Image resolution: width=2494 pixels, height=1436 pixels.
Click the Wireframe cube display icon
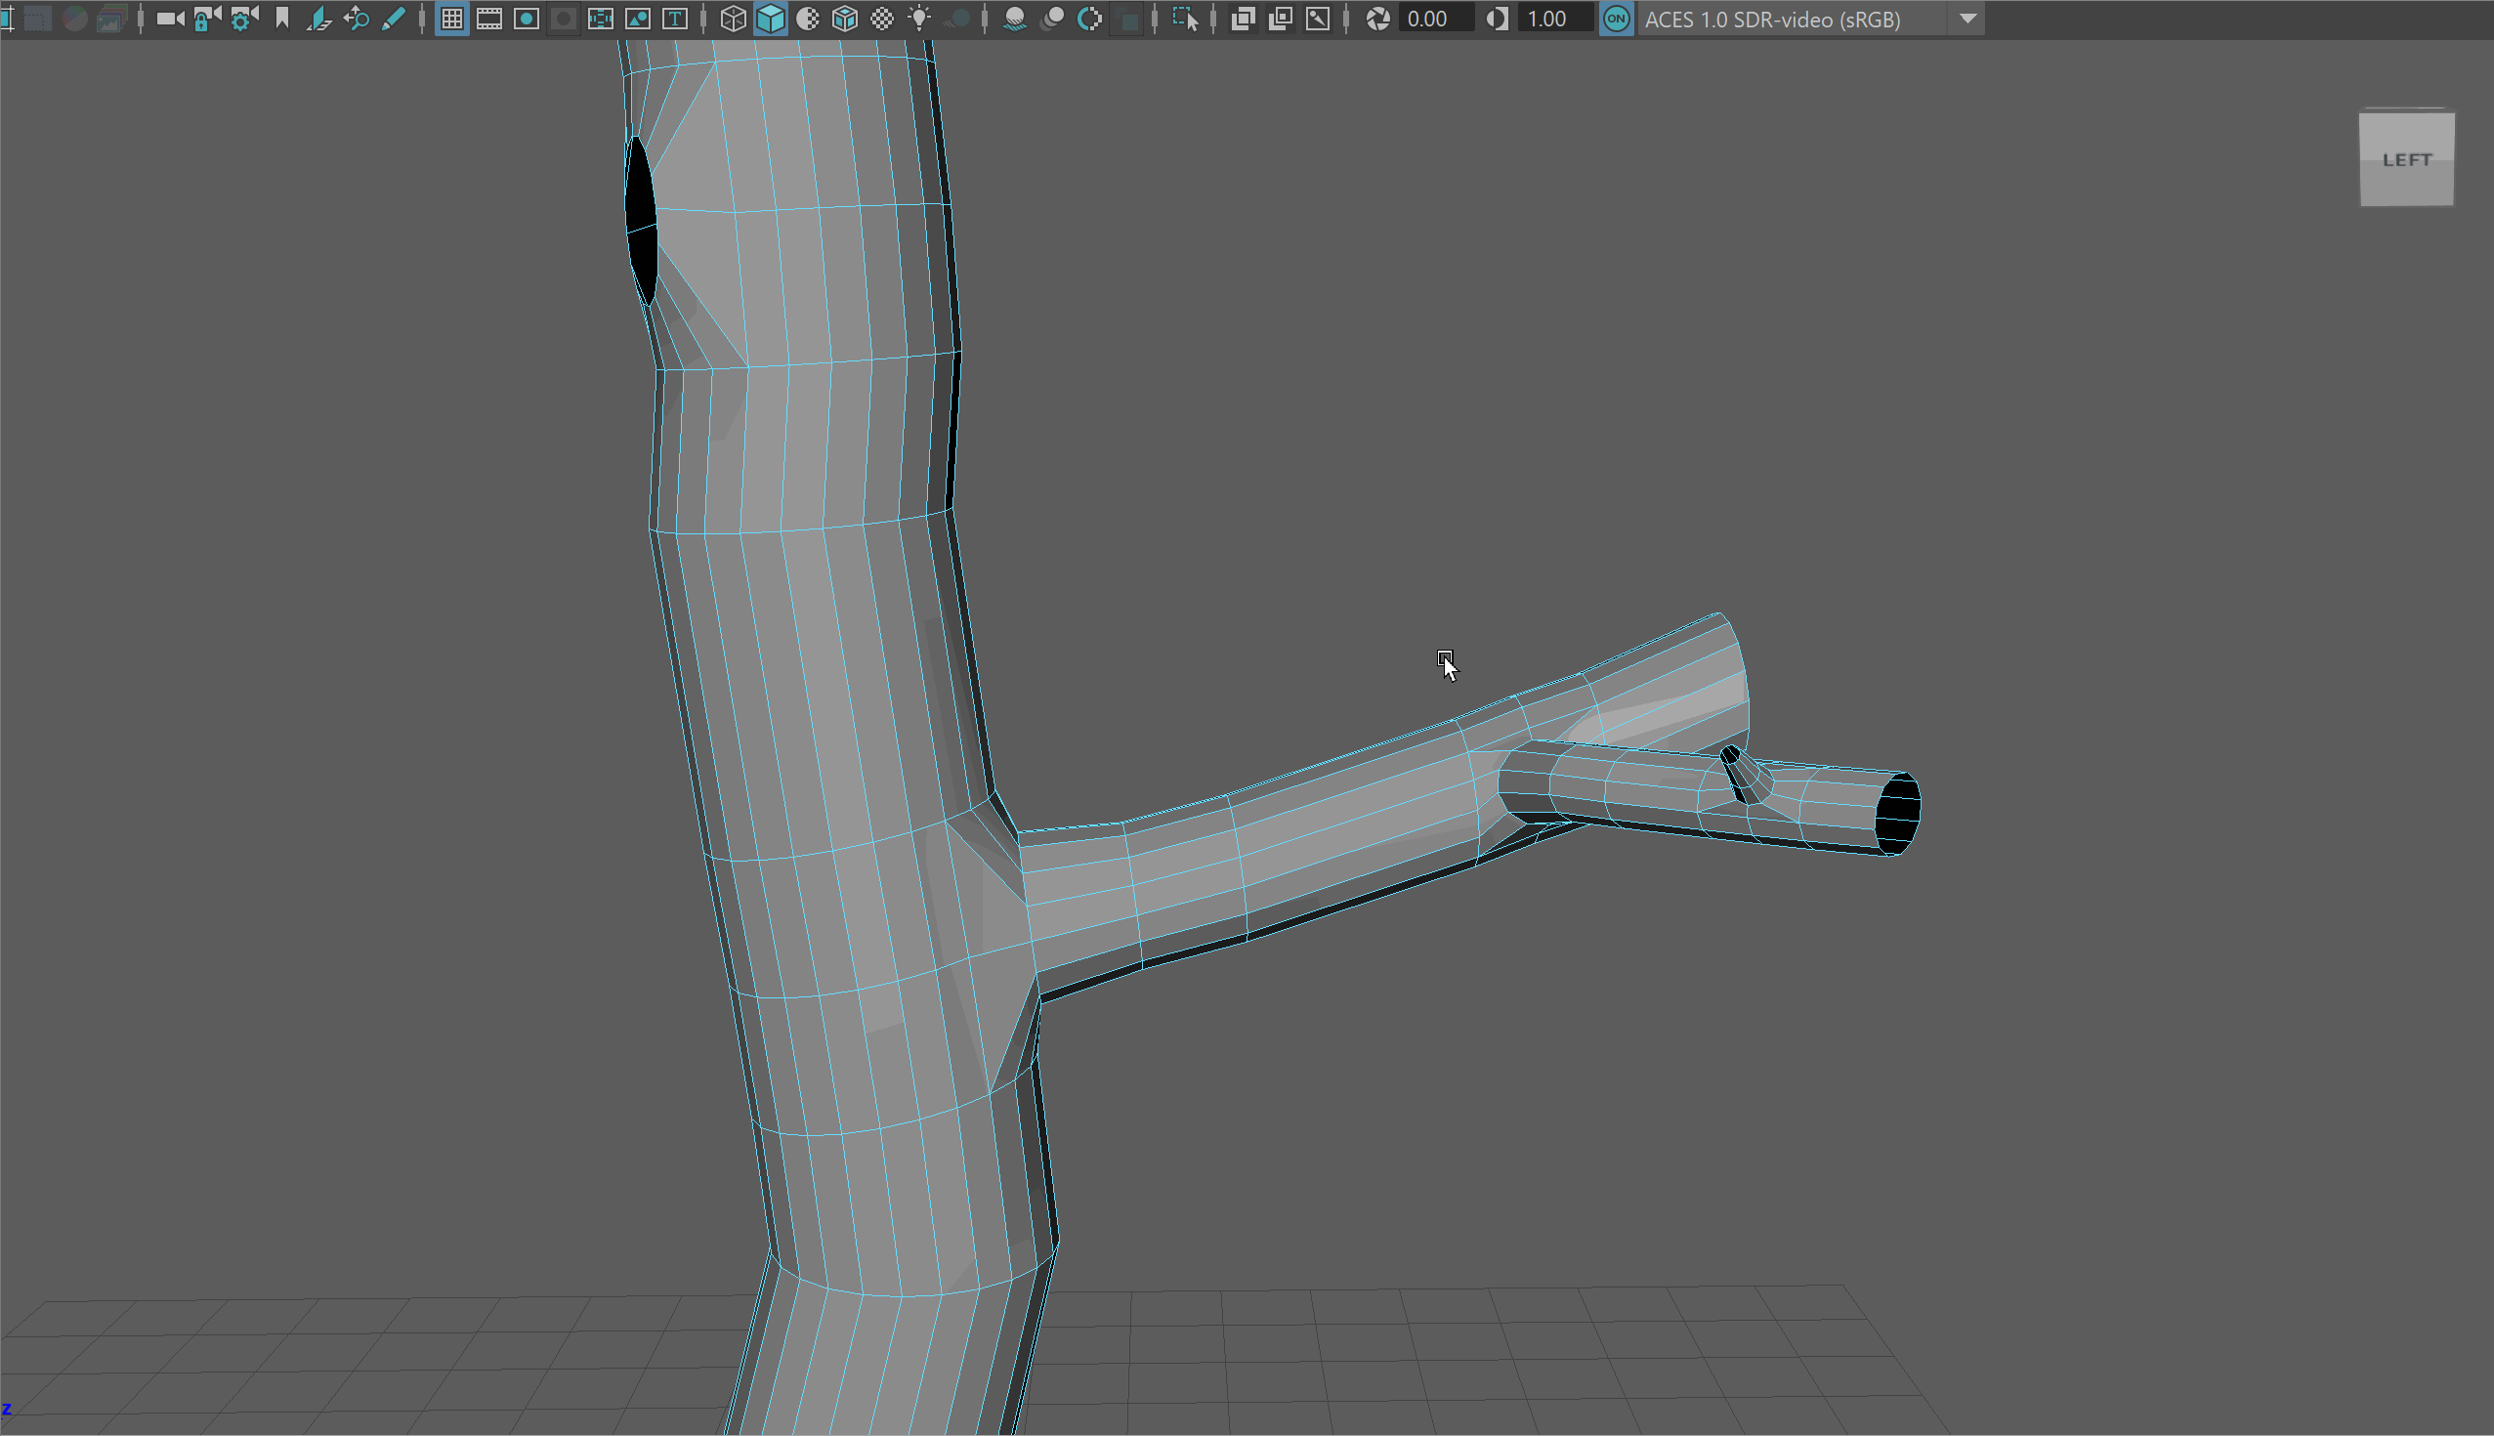[x=733, y=19]
